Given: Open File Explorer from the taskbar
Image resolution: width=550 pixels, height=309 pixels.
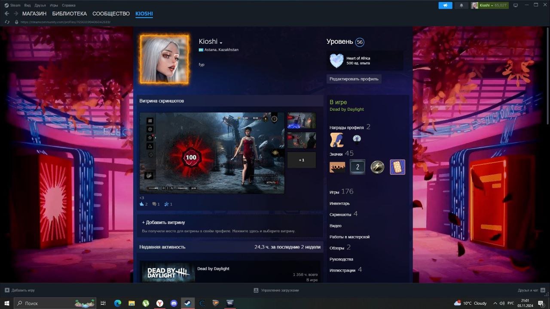Looking at the screenshot, I should [132, 303].
